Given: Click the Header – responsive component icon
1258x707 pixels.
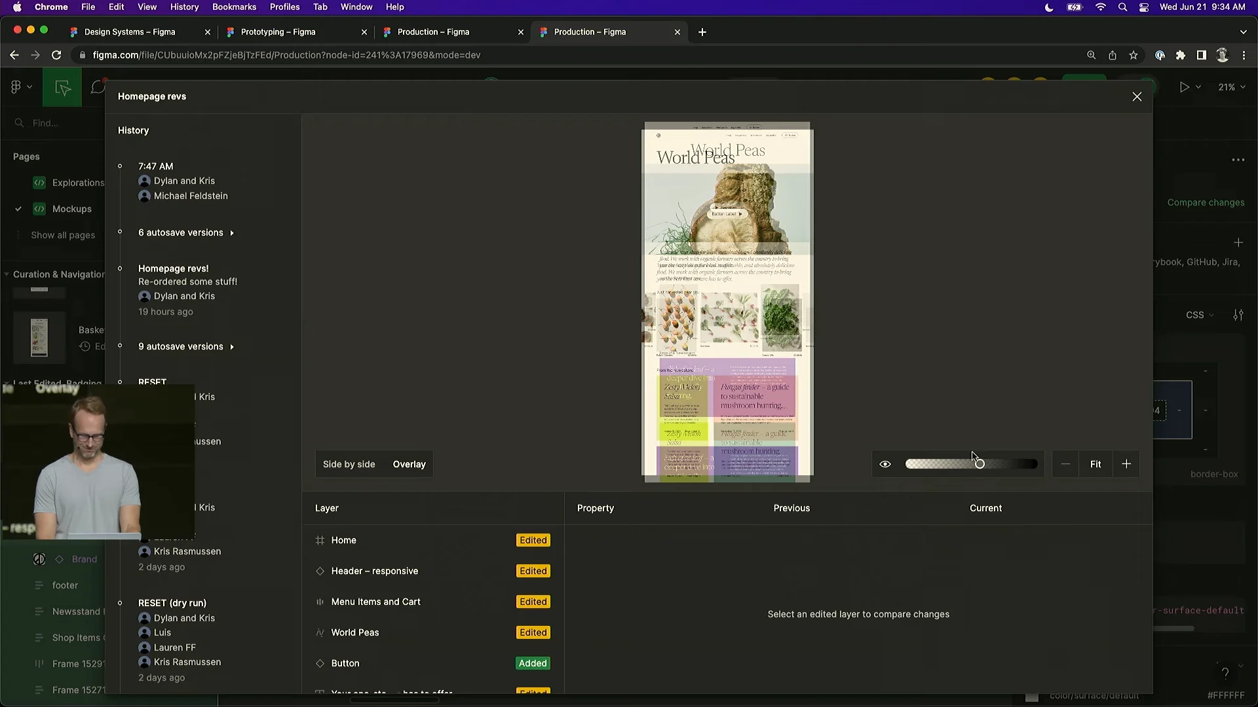Looking at the screenshot, I should click(320, 571).
